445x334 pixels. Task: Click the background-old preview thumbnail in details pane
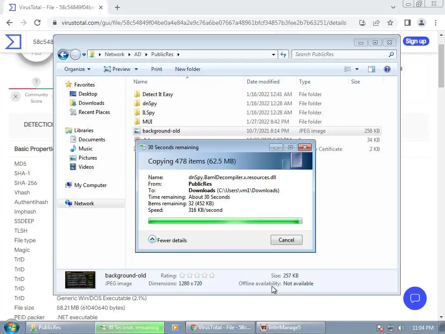[80, 280]
